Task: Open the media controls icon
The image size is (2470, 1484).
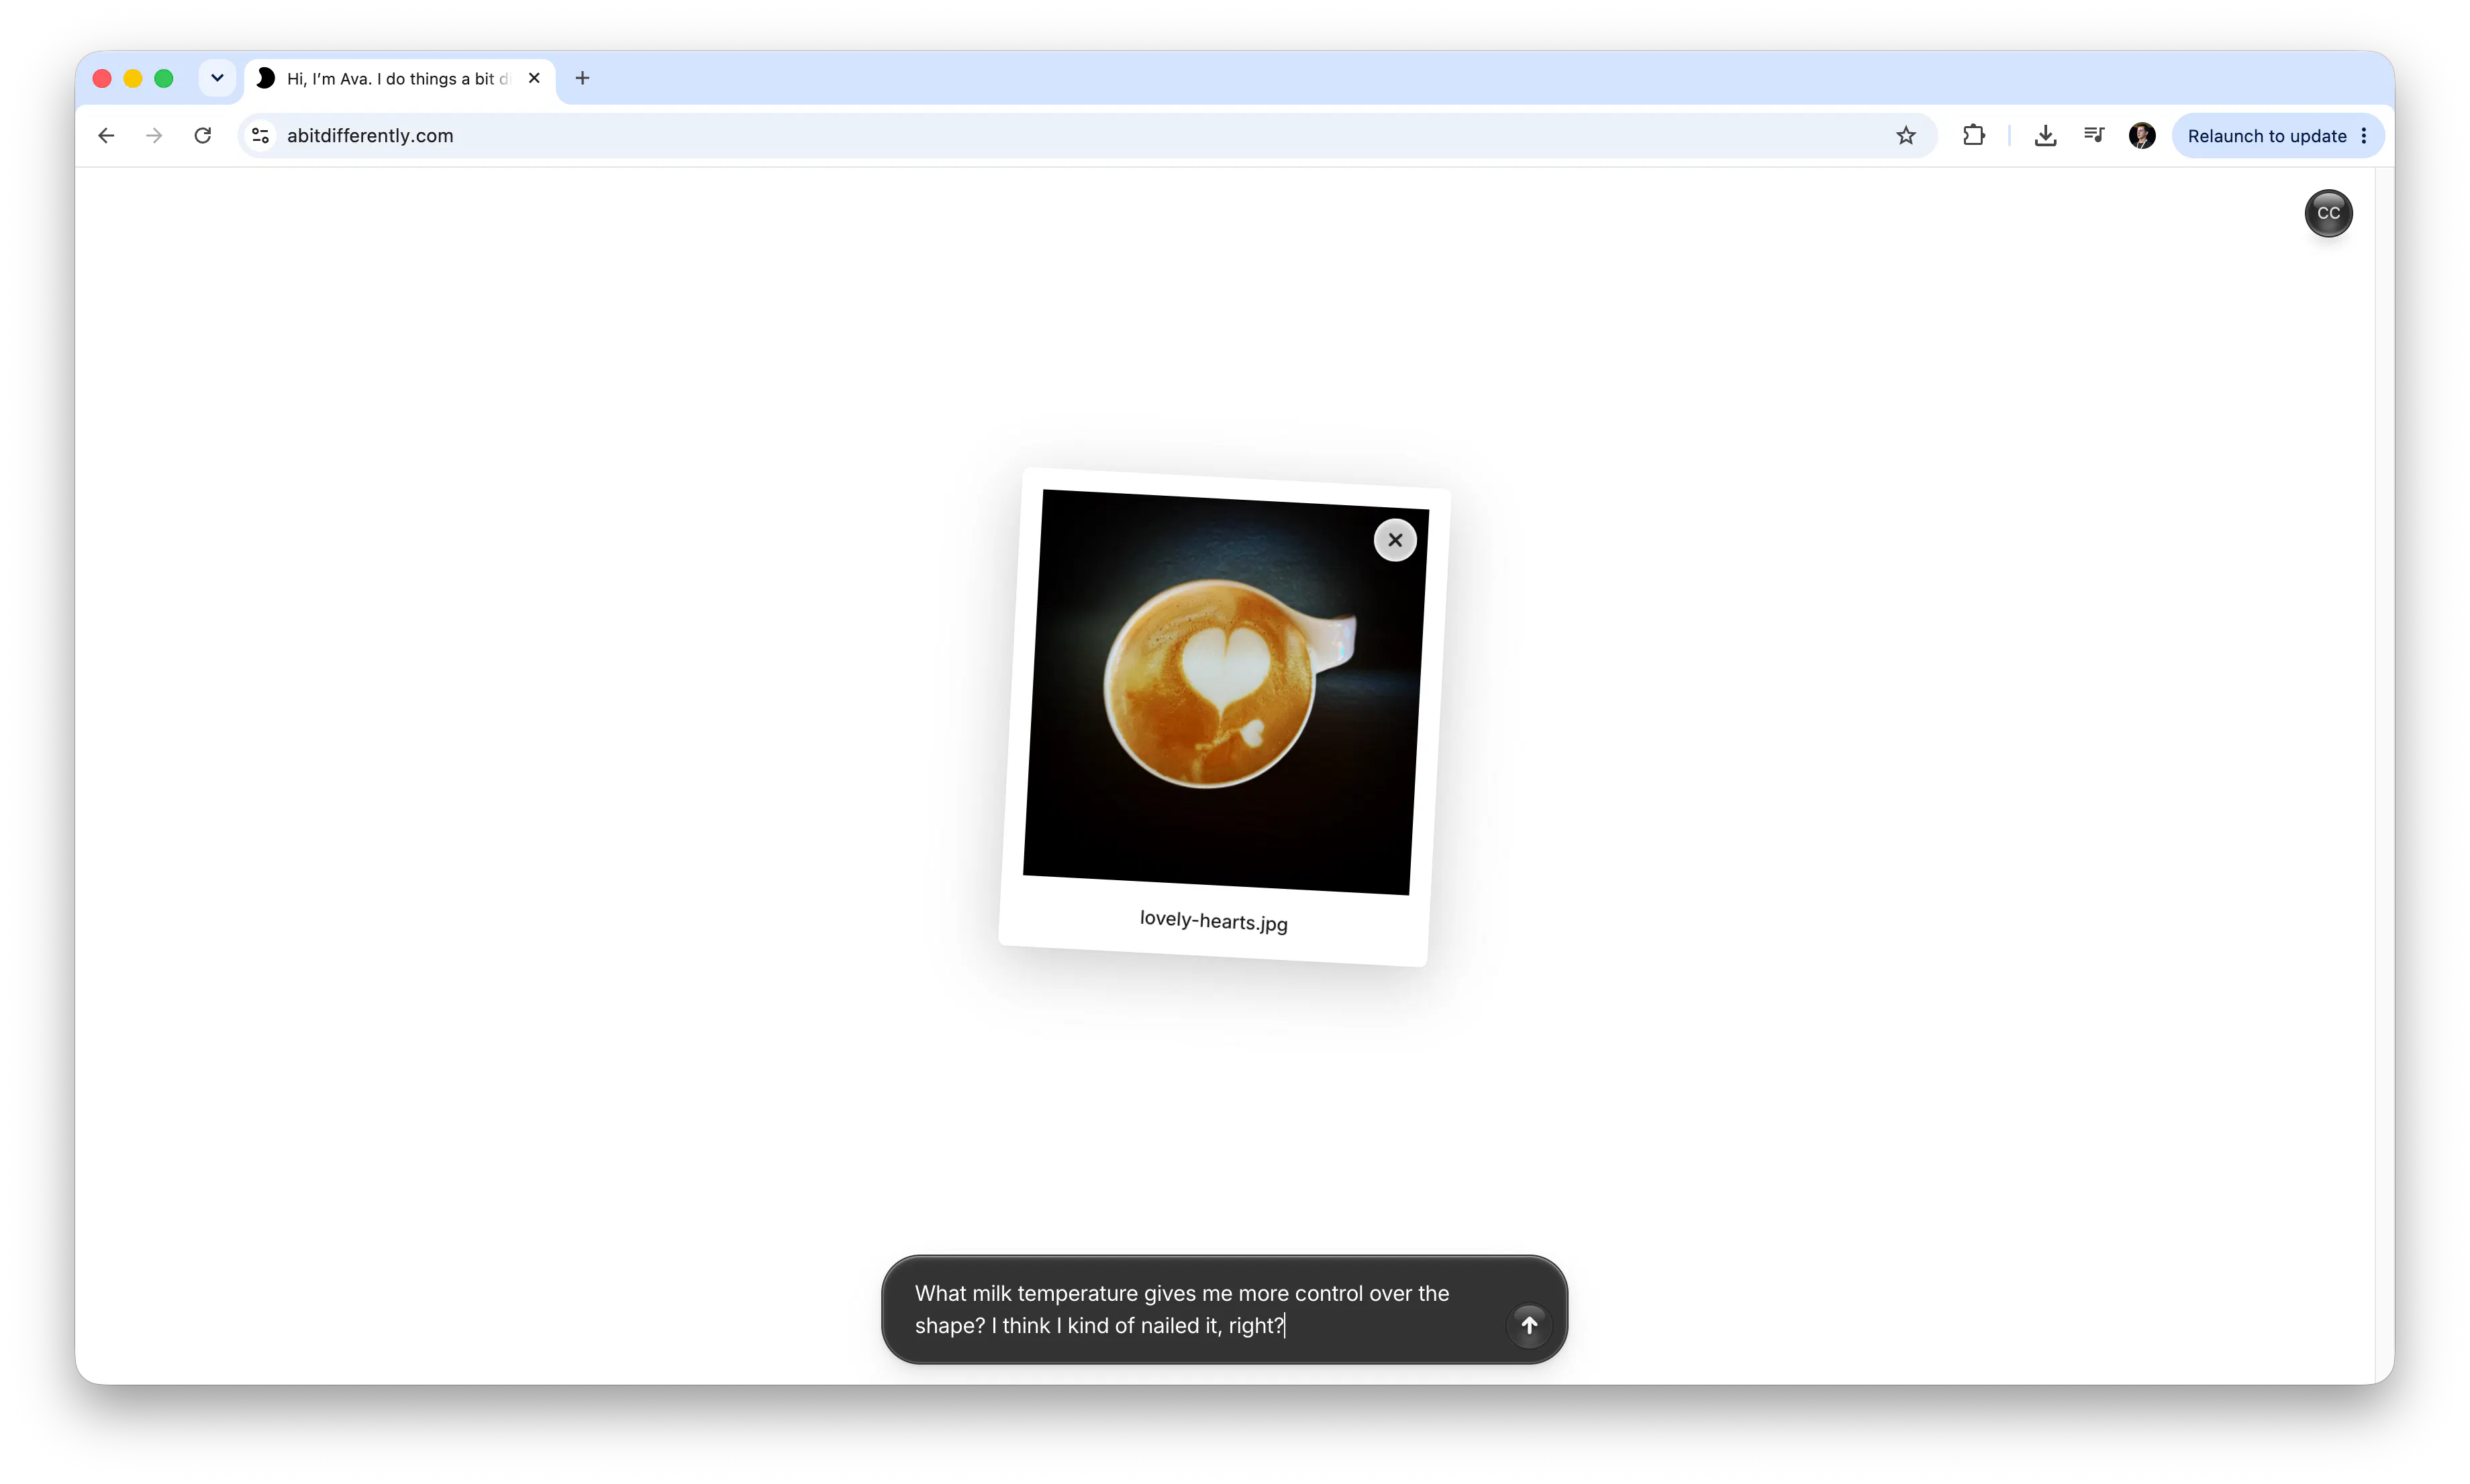Action: click(2094, 135)
